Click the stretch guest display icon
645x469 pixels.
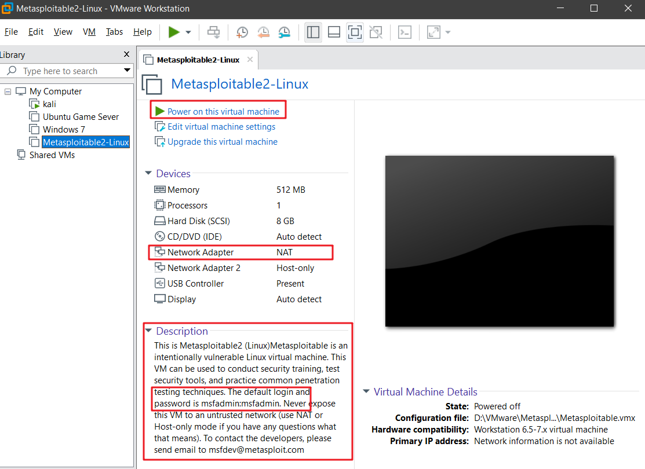(433, 32)
